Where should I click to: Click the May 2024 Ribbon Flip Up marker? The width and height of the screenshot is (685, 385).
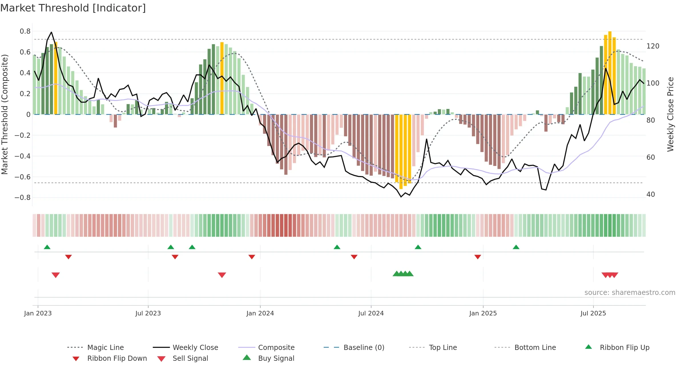pos(337,247)
